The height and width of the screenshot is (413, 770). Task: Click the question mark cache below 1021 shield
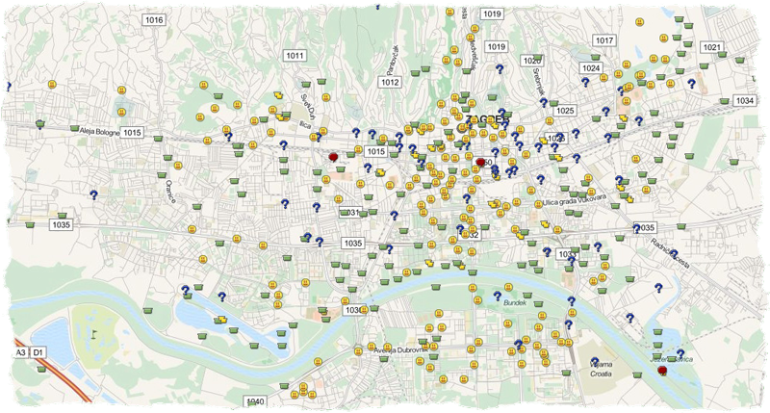coord(691,85)
